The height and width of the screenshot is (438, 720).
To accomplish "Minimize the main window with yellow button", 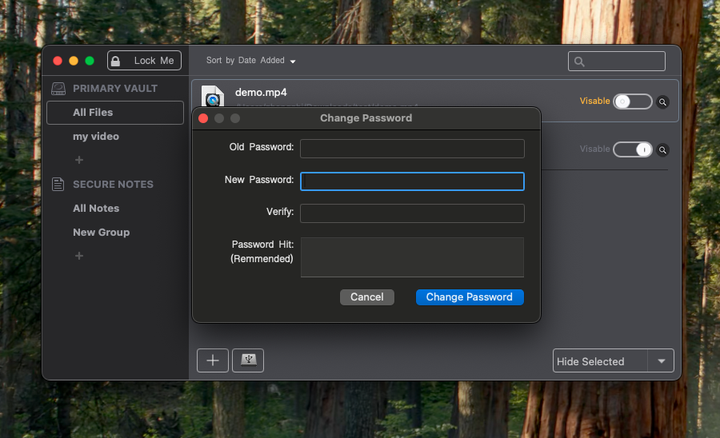I will (74, 61).
